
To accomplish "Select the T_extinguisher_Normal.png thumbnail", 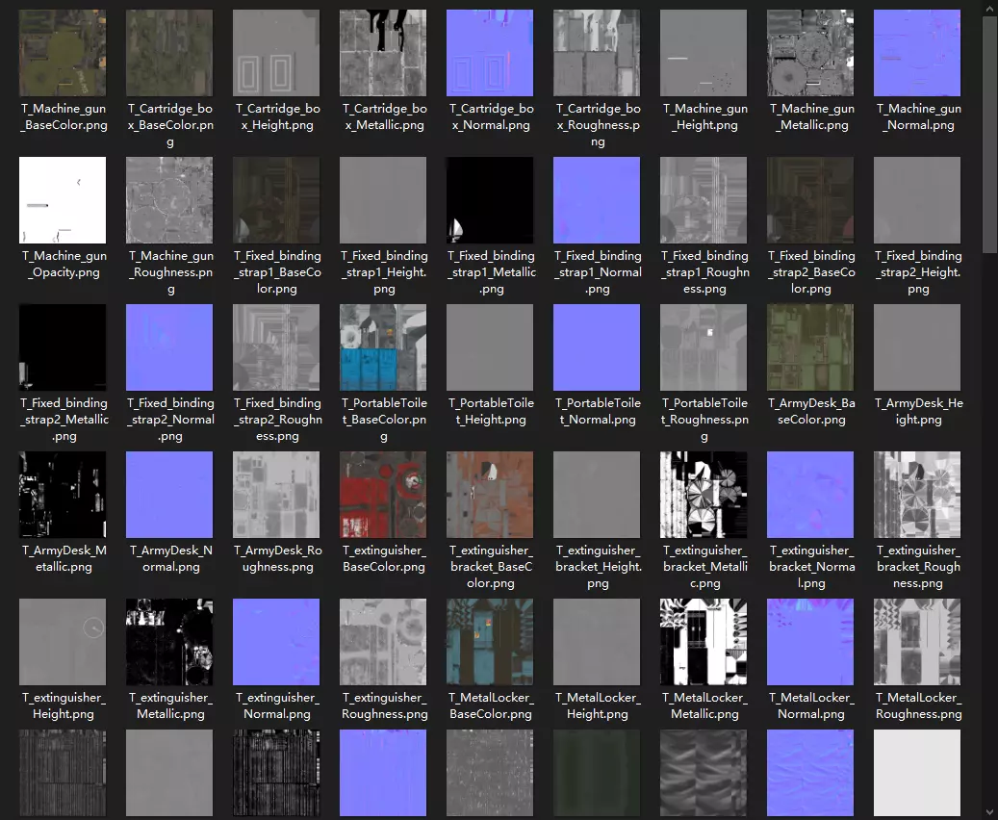I will click(x=276, y=642).
